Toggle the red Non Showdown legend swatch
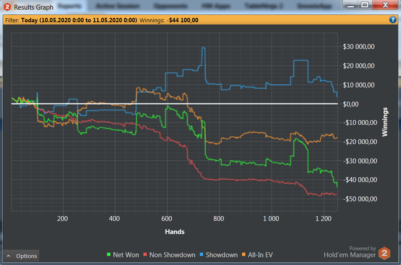Image resolution: width=401 pixels, height=265 pixels. pos(145,255)
